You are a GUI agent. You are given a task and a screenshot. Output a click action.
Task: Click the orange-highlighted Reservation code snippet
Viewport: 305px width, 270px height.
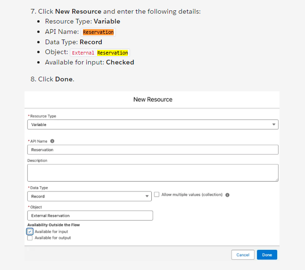click(x=98, y=32)
